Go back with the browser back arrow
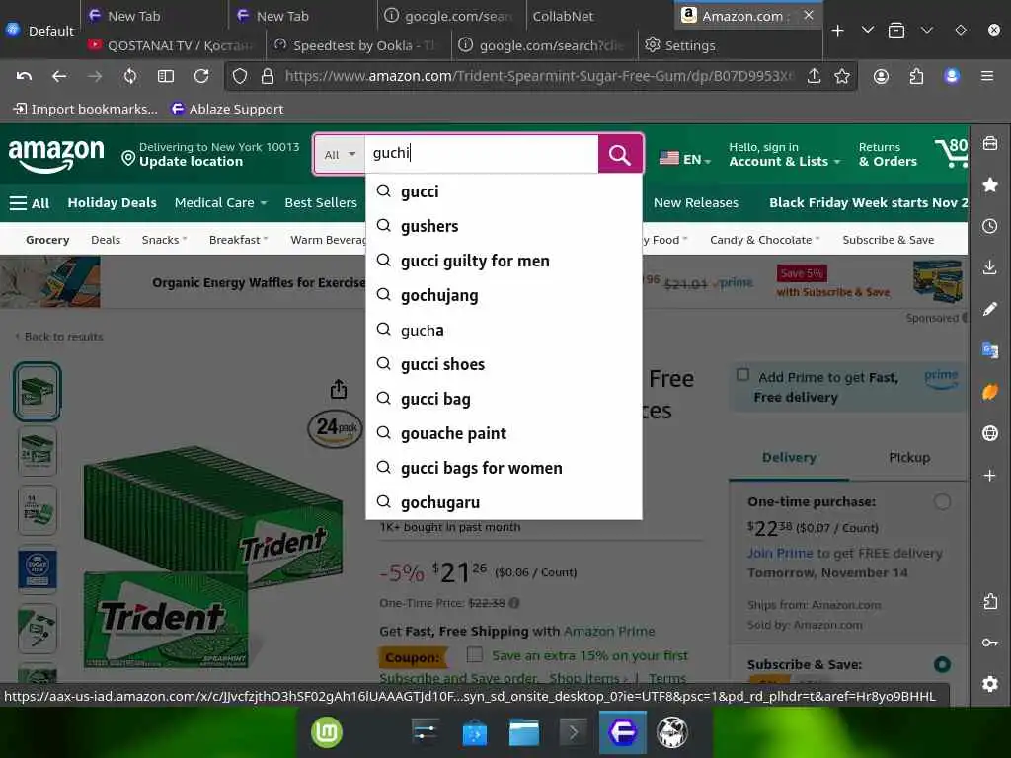The image size is (1011, 758). [x=59, y=76]
